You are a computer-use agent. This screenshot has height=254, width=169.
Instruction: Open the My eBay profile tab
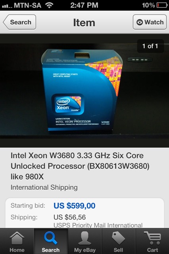(84, 241)
